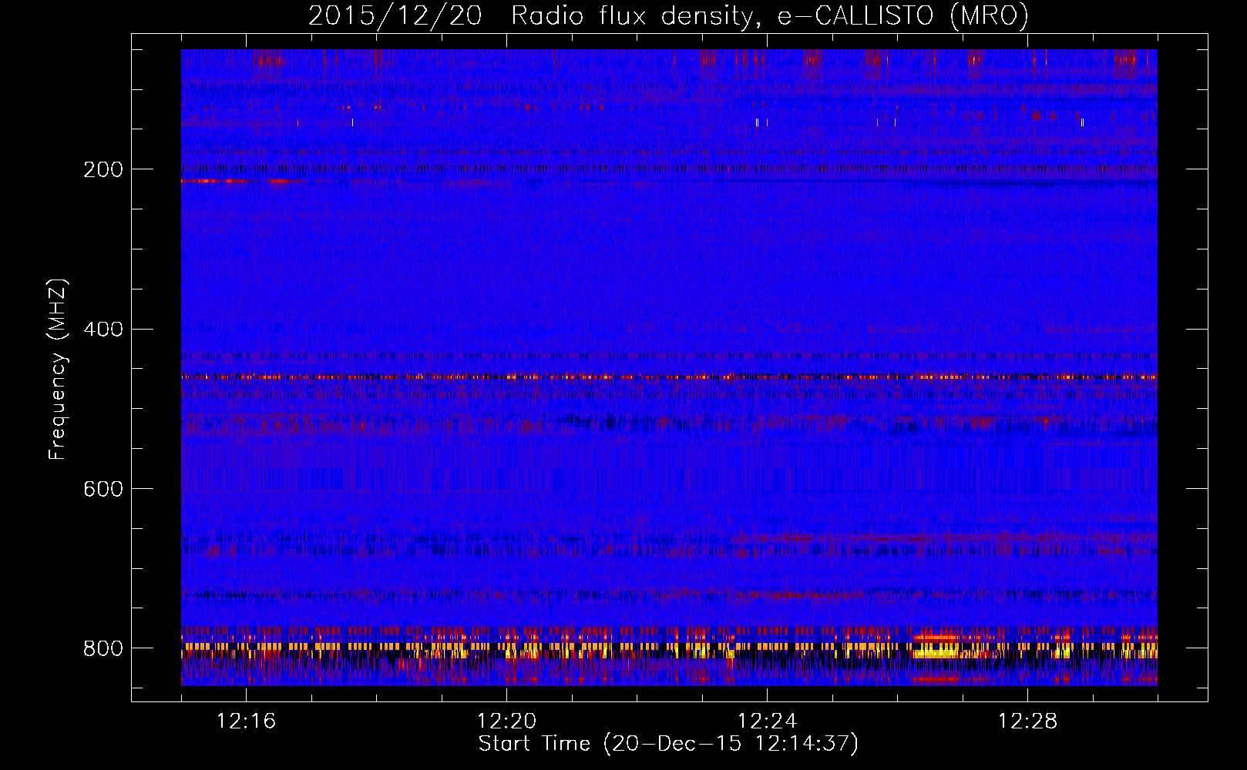Click the 12:16 time tick label

pos(247,721)
